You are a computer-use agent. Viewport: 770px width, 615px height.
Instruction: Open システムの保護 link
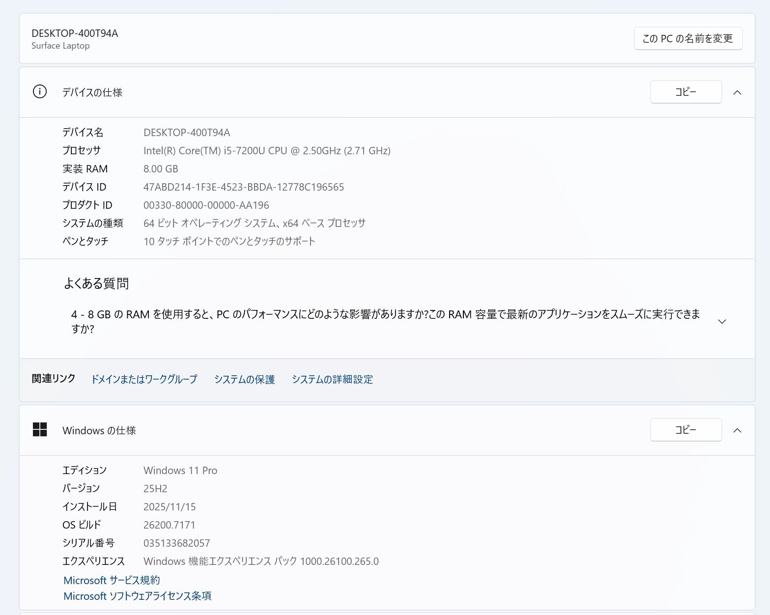point(244,379)
